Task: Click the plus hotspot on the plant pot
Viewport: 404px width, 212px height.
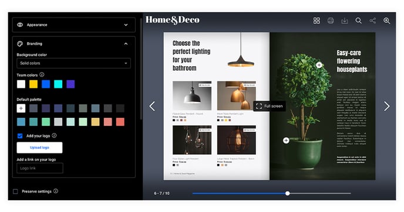Action: [x=286, y=141]
